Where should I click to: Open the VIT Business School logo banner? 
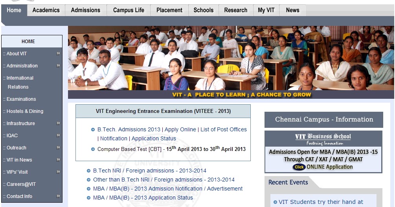323,140
